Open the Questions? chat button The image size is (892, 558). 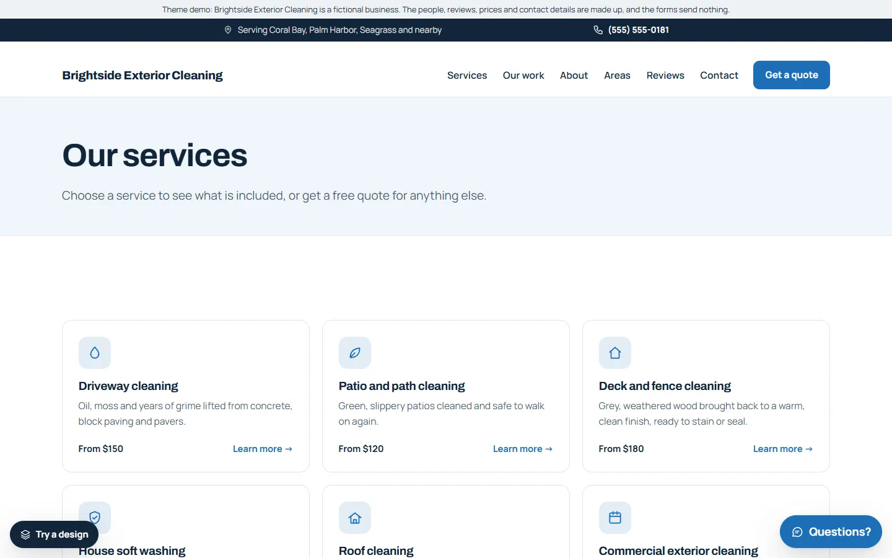[x=831, y=532]
